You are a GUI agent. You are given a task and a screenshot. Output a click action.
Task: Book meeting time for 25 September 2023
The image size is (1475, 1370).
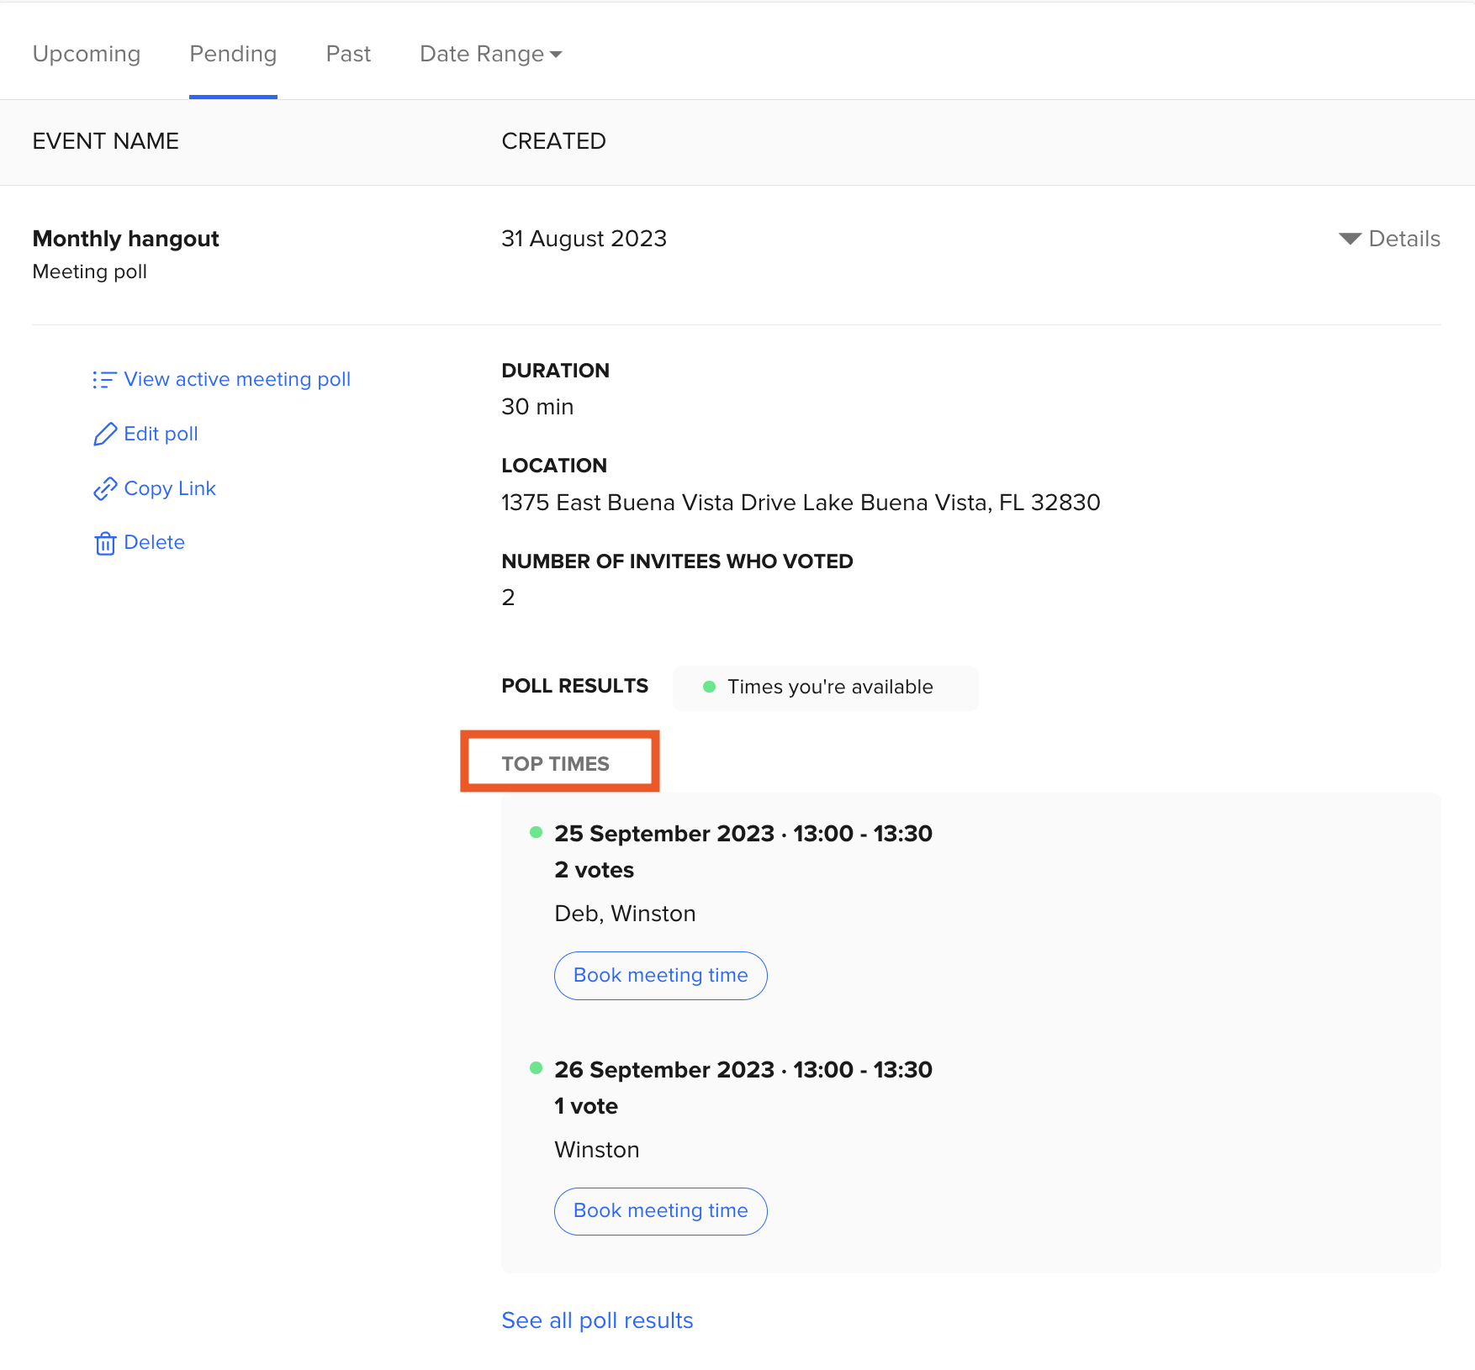(660, 975)
